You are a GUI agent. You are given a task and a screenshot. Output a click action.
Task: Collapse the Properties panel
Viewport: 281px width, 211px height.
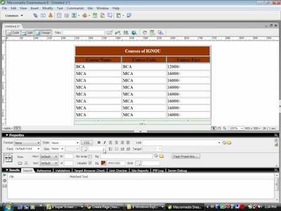(x=7, y=135)
